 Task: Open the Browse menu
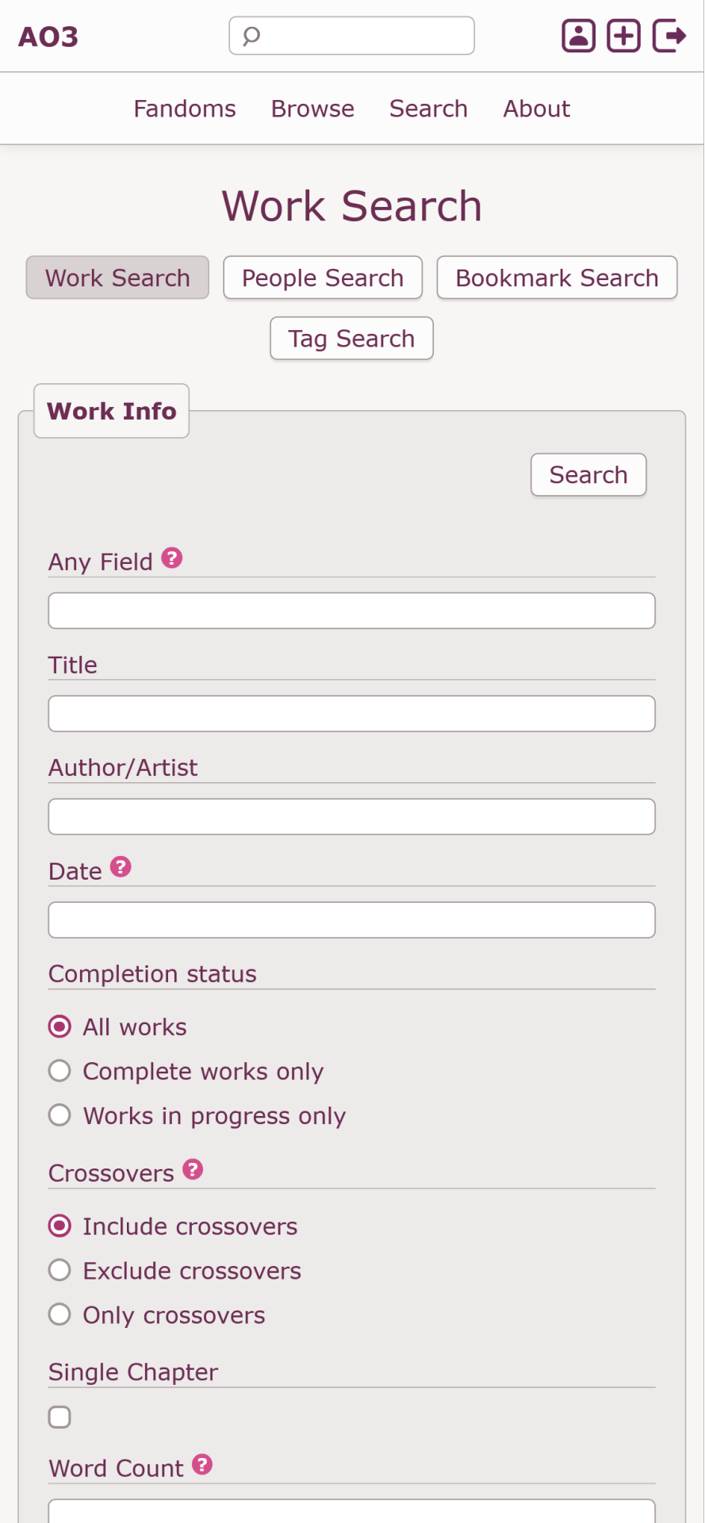click(312, 109)
